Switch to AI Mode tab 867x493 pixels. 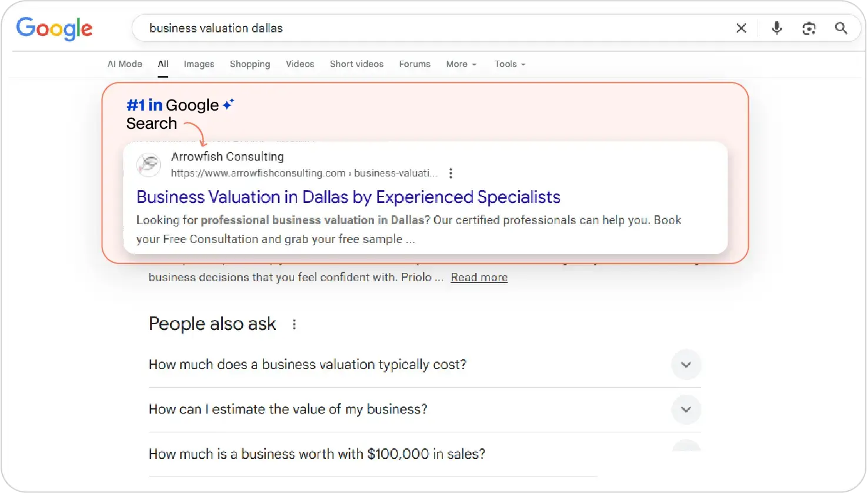coord(125,64)
